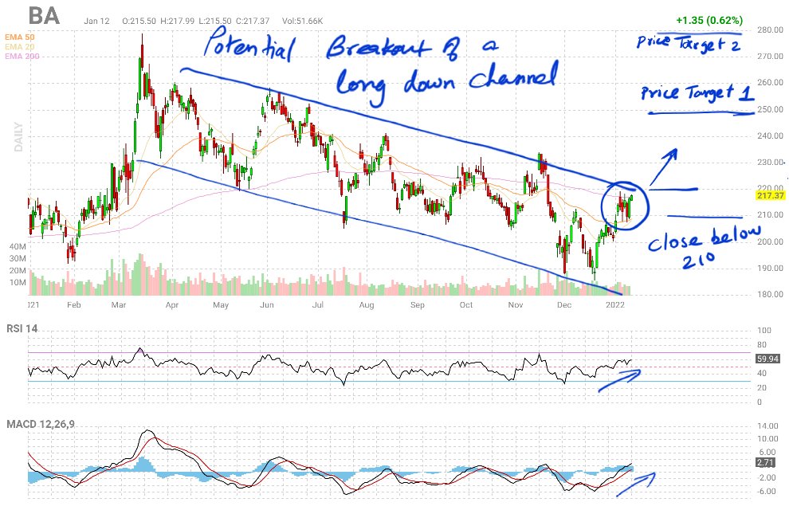Click the Nov month label
The height and width of the screenshot is (510, 789).
(516, 304)
